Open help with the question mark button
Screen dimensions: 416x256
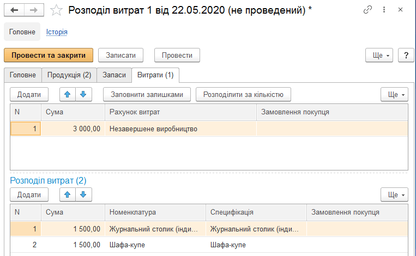[406, 55]
